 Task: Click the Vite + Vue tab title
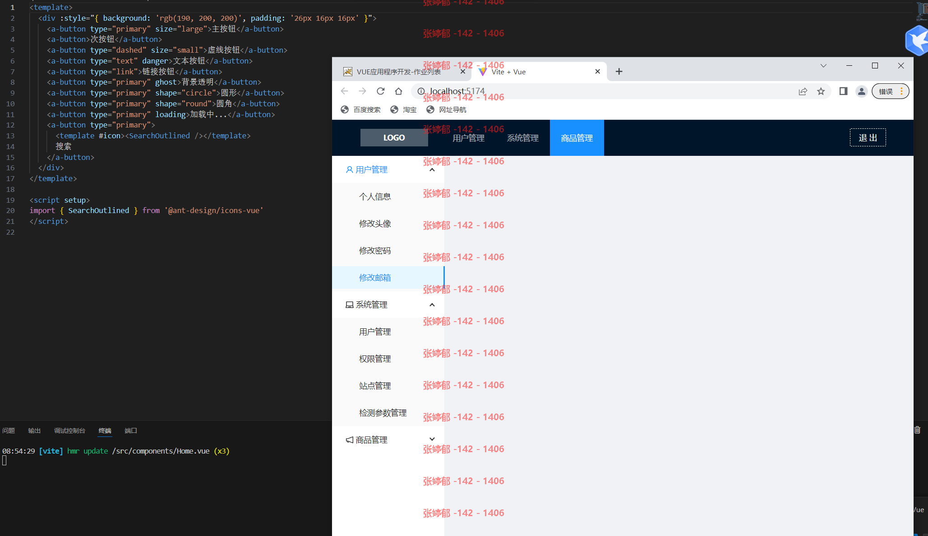(x=508, y=72)
